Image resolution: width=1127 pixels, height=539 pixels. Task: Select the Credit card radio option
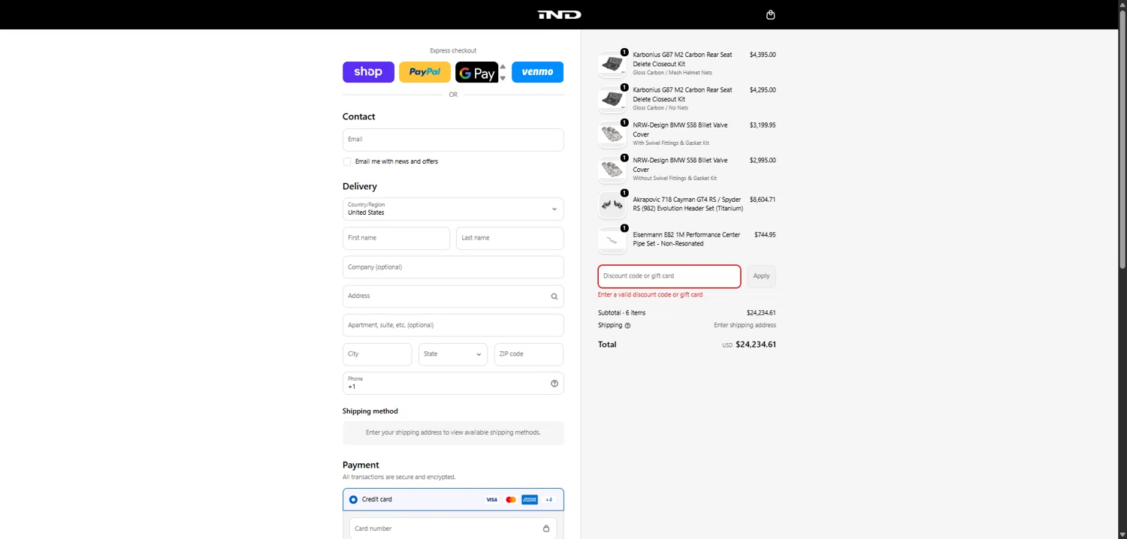click(x=353, y=500)
